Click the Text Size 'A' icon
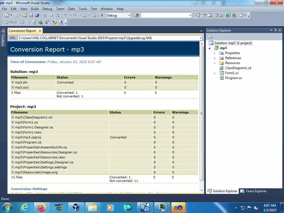This screenshot has height=213, width=284. tap(47, 22)
